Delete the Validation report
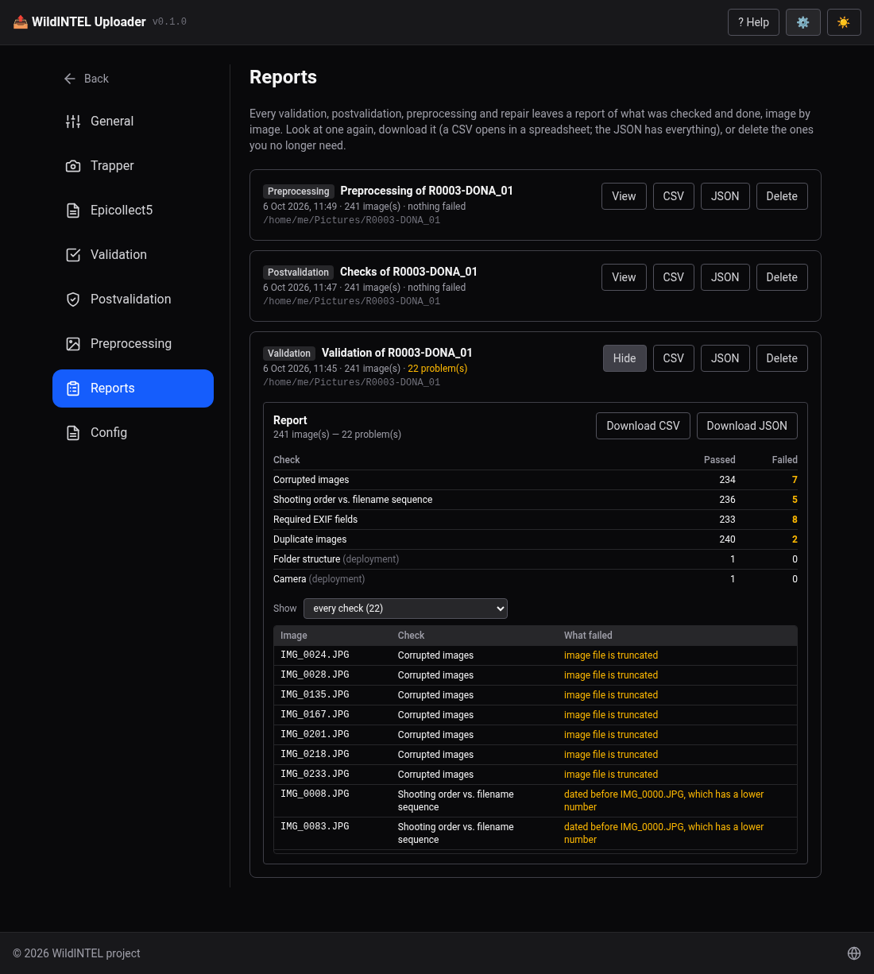 tap(782, 358)
